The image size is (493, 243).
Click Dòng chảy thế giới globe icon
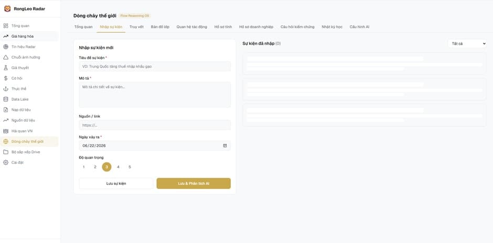[x=6, y=141]
